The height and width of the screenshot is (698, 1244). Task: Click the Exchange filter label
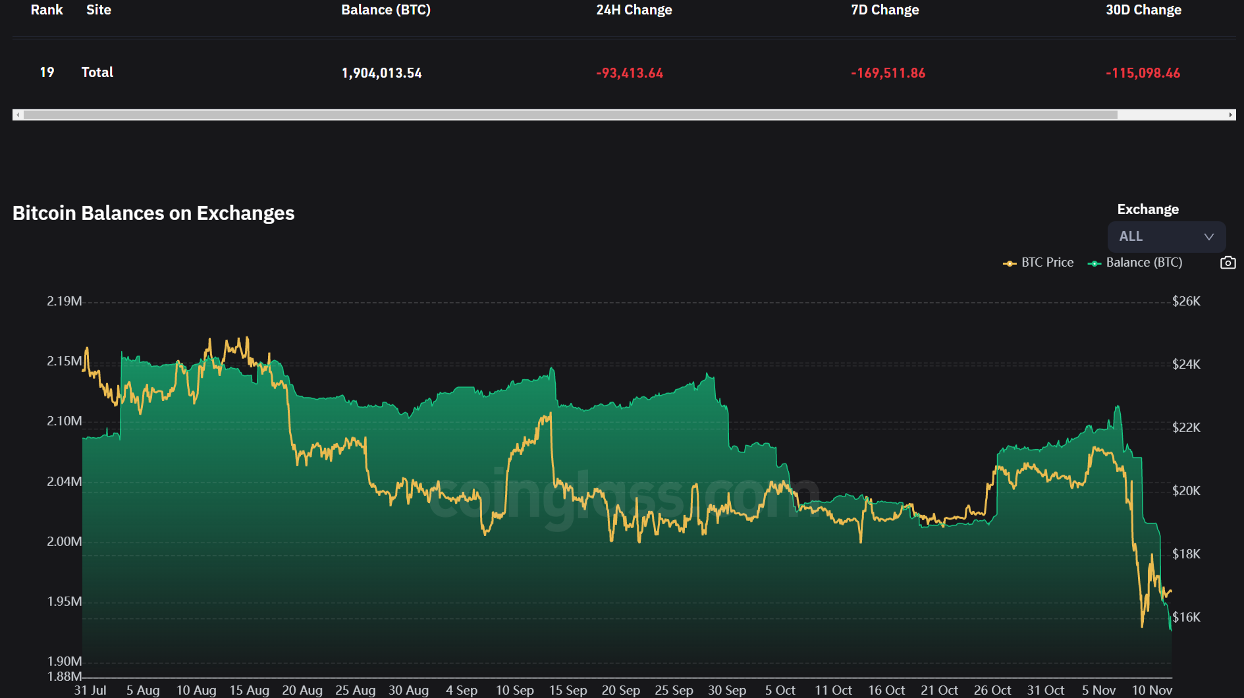click(x=1148, y=209)
